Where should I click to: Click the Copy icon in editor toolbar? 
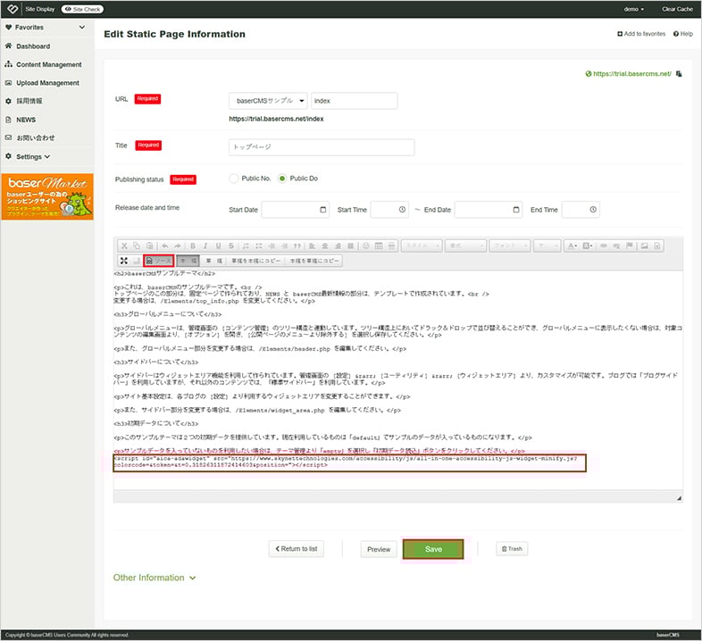pos(137,246)
